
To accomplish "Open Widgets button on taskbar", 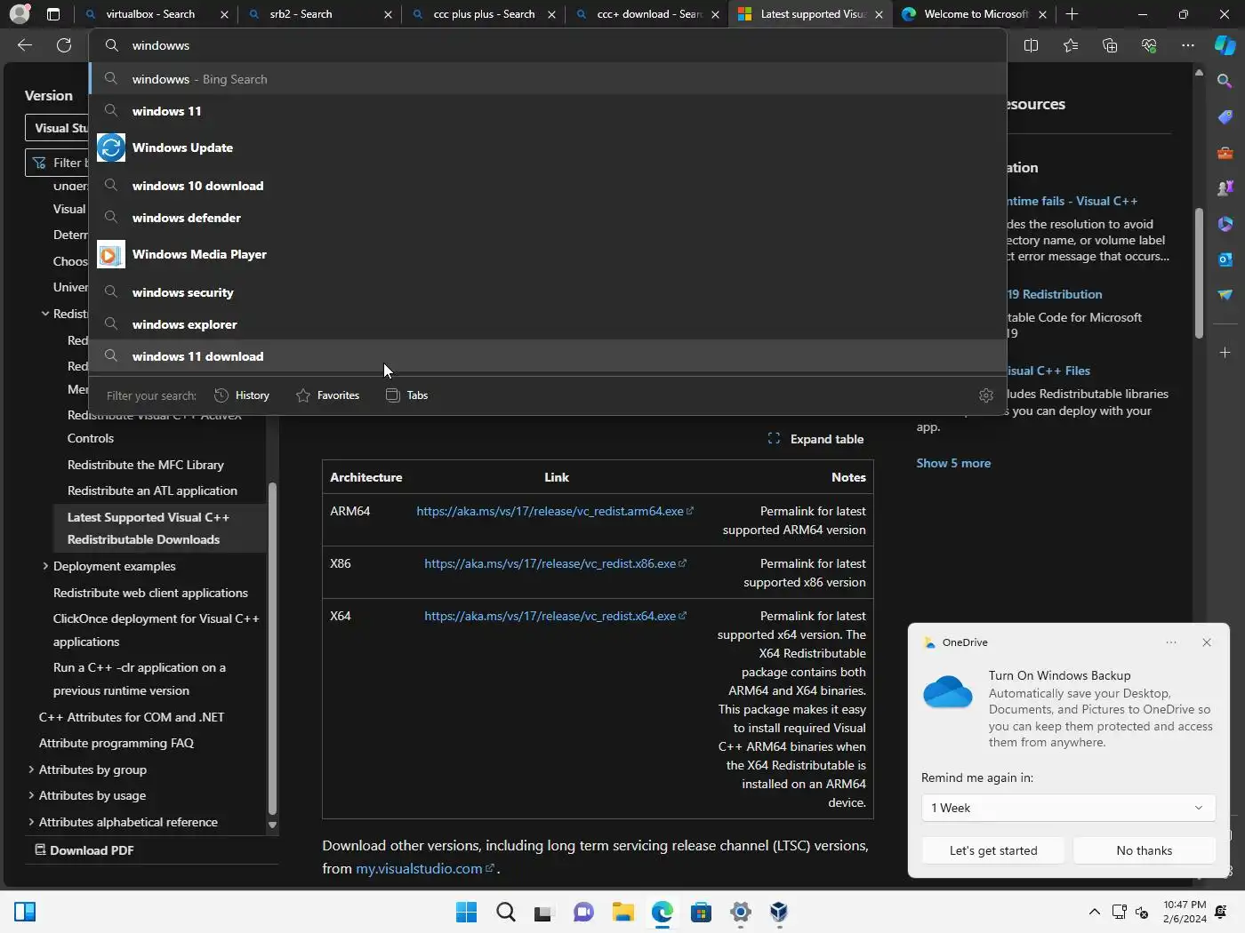I will [25, 912].
